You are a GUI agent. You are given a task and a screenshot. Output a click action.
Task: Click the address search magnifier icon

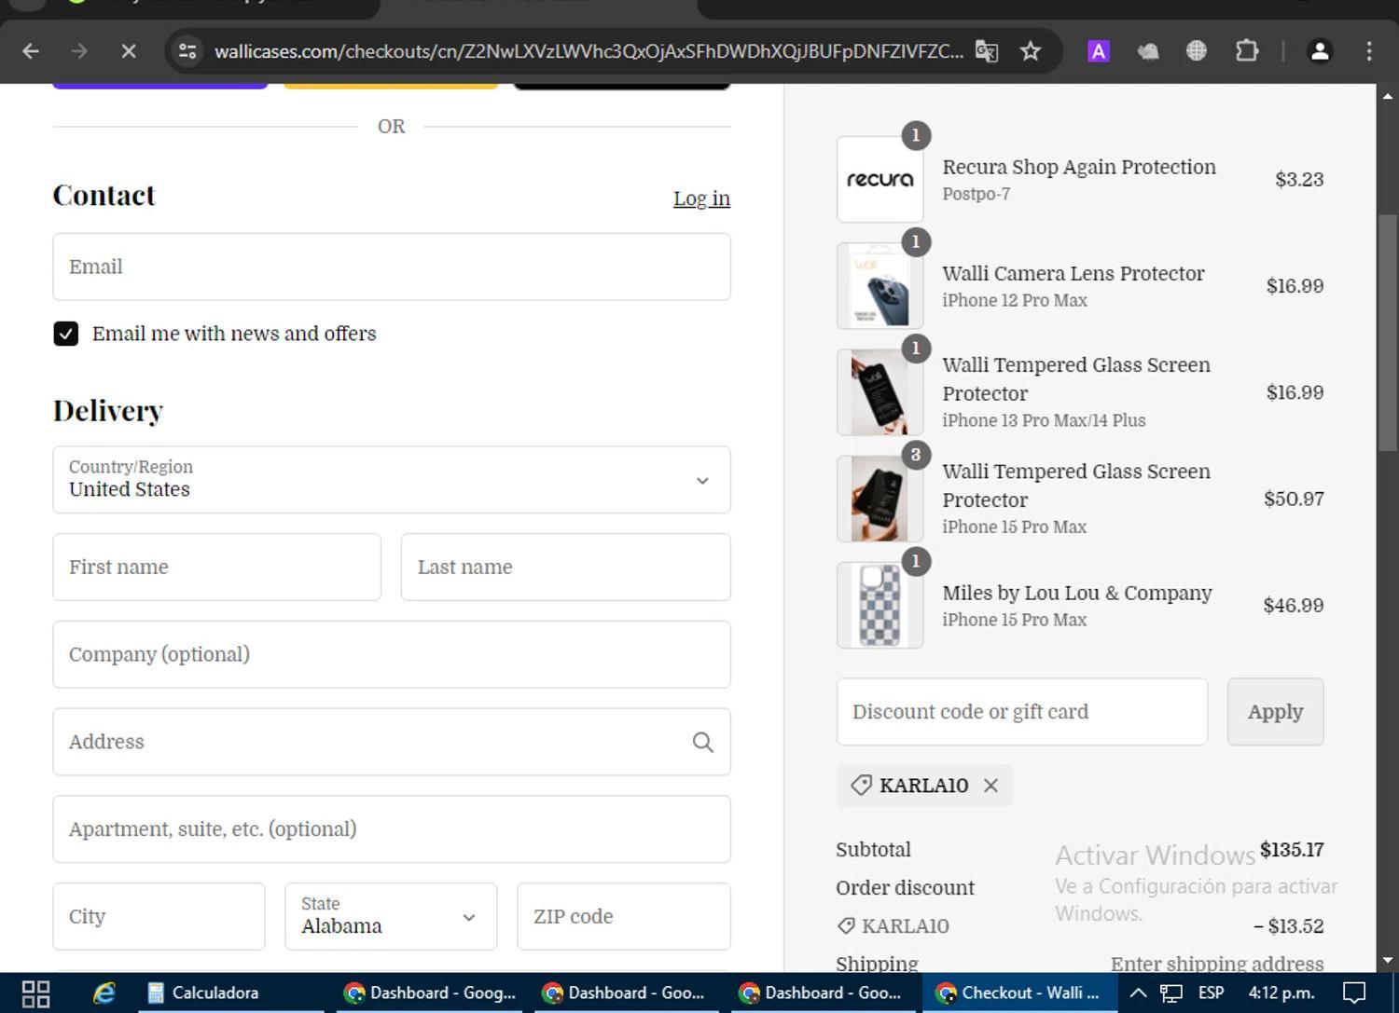(703, 742)
